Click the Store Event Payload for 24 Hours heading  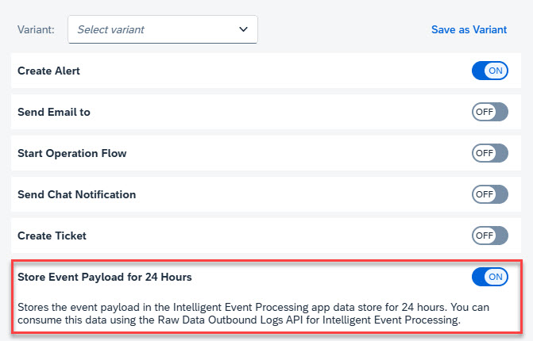click(104, 277)
